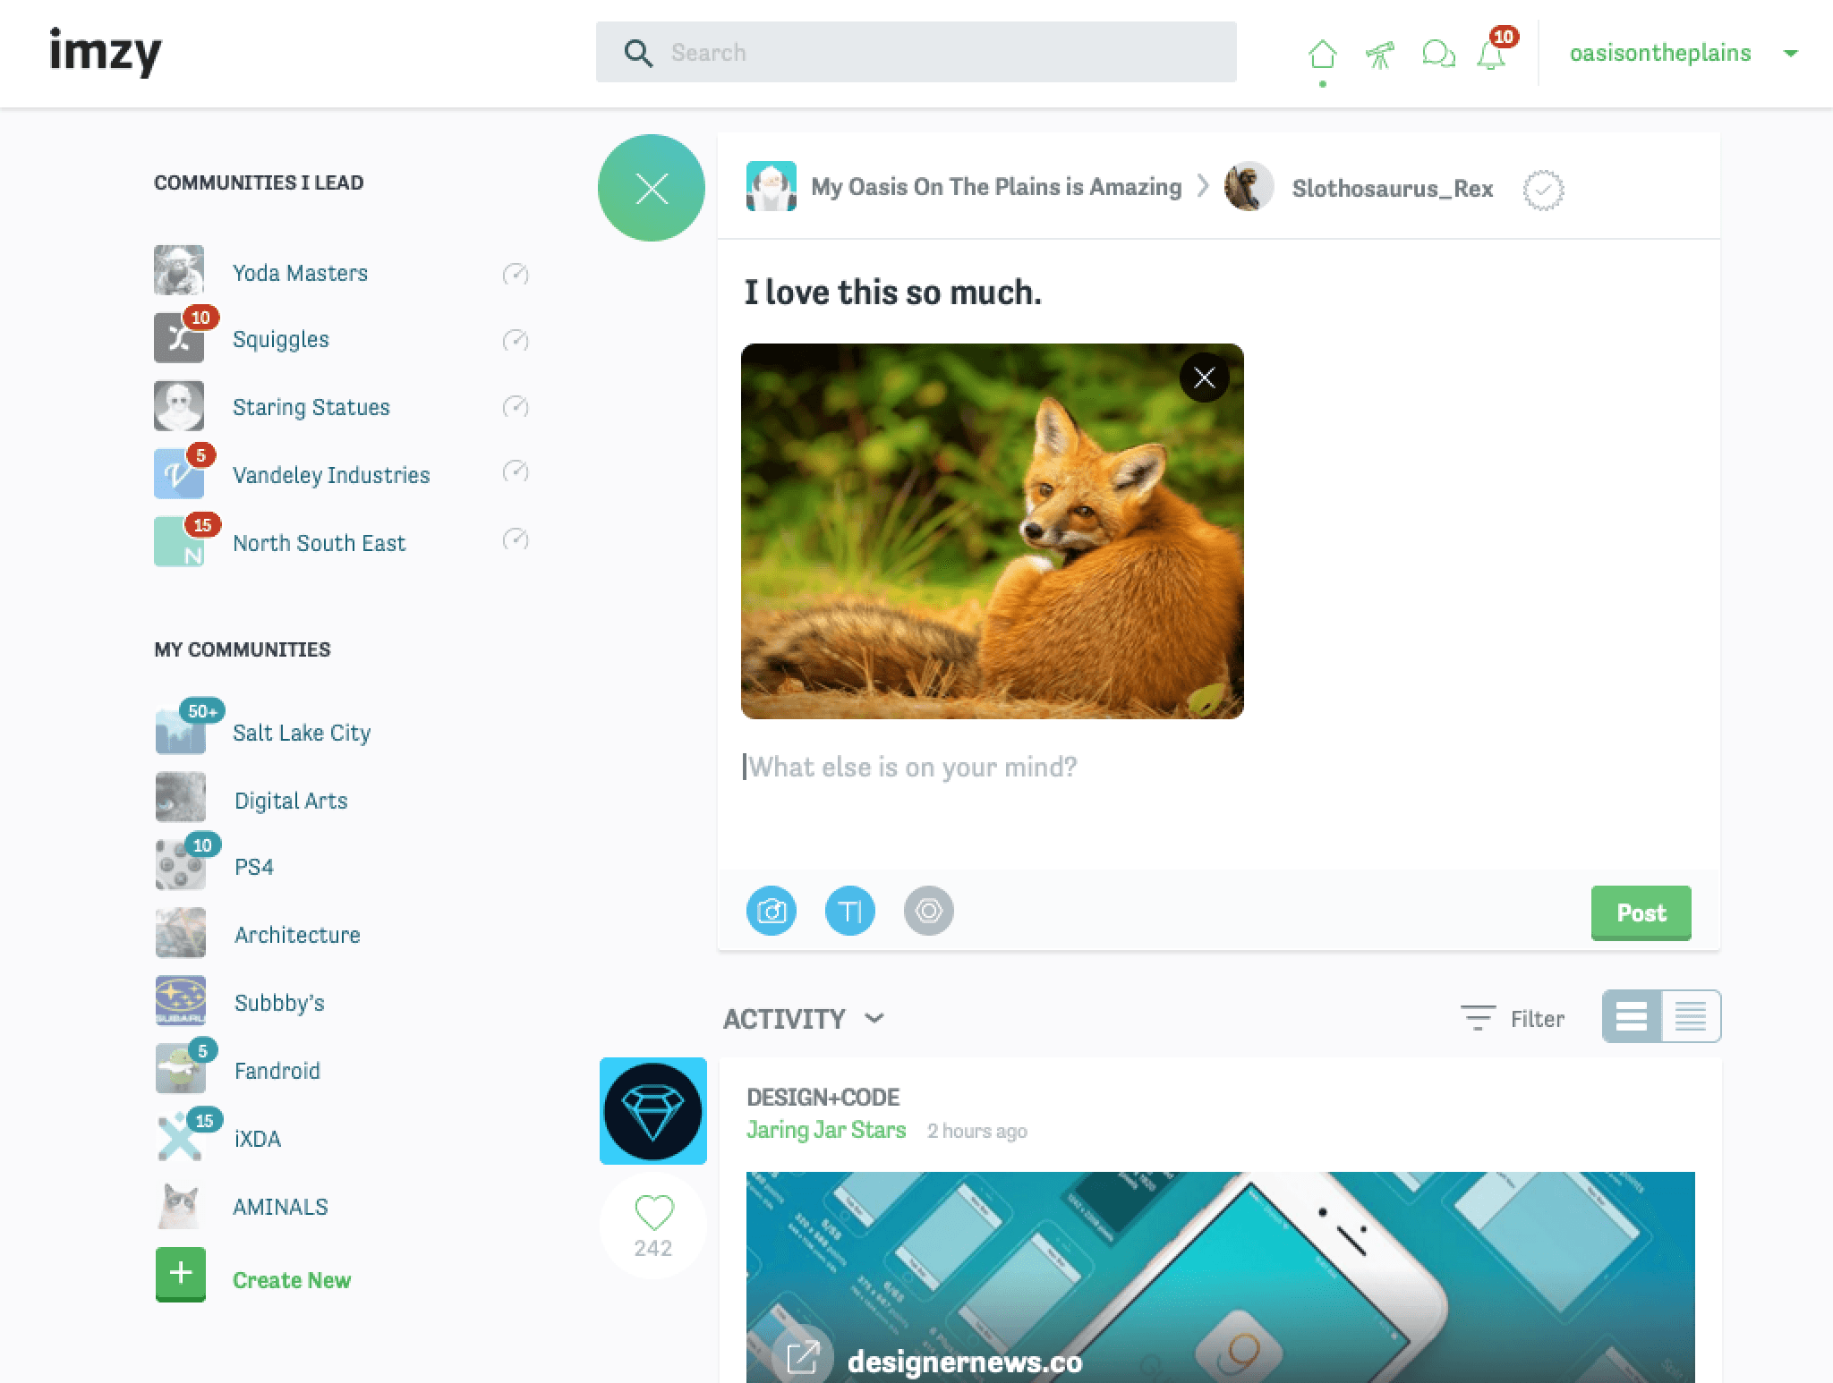The height and width of the screenshot is (1383, 1833).
Task: Open Vandeley Industries dashboard gauge icon
Action: point(516,471)
